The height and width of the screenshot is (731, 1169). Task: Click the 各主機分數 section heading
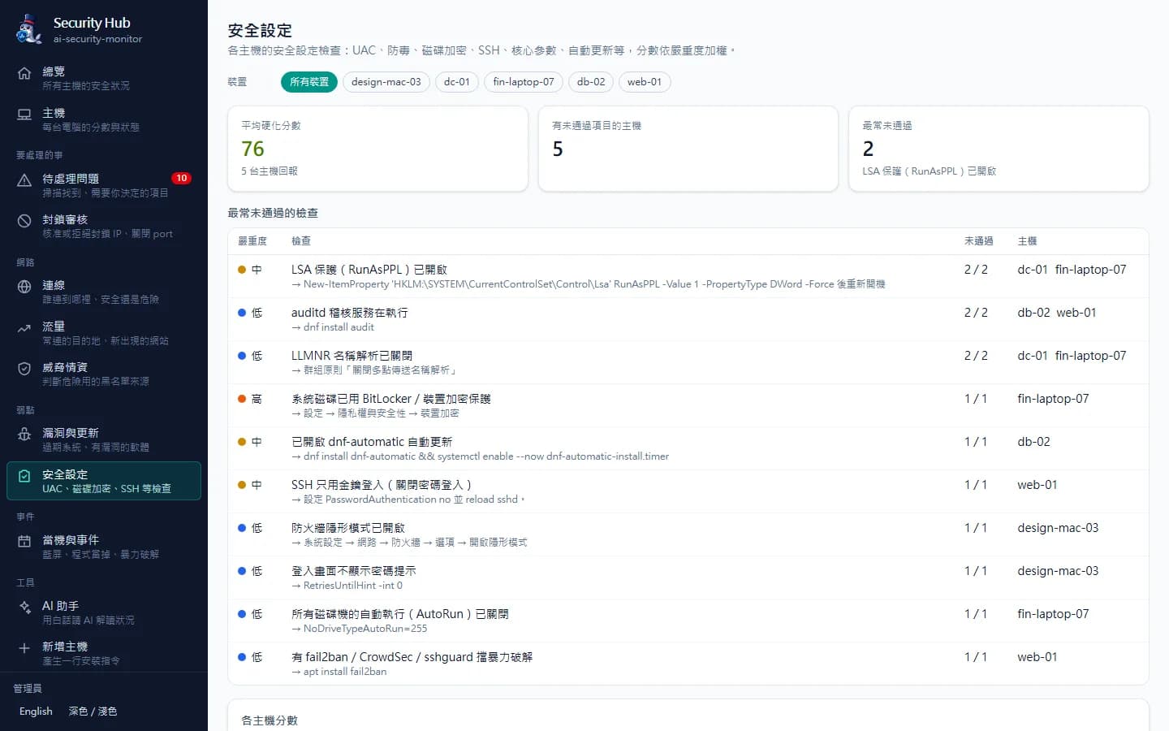(270, 720)
